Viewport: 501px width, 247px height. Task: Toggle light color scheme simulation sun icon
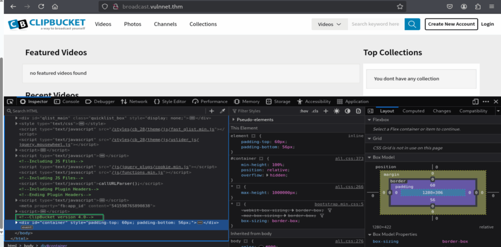pos(337,111)
